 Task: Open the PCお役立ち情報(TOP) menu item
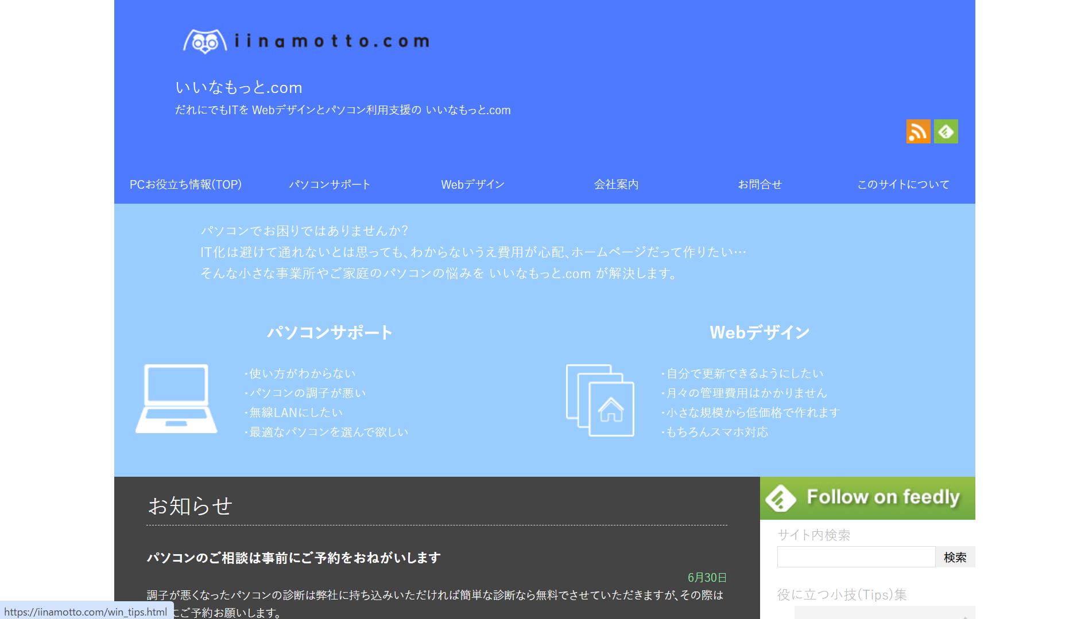pos(185,184)
